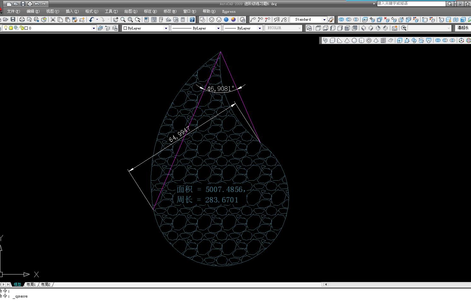The image size is (471, 301).
Task: Activate the Pan hand tool
Action: pos(115,20)
